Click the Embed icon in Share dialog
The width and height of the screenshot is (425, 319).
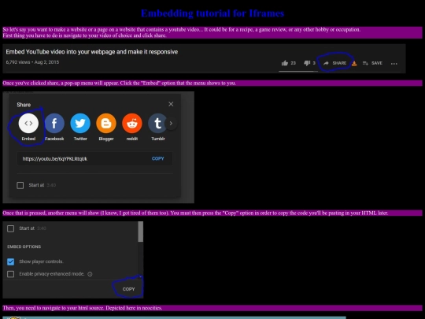[28, 123]
